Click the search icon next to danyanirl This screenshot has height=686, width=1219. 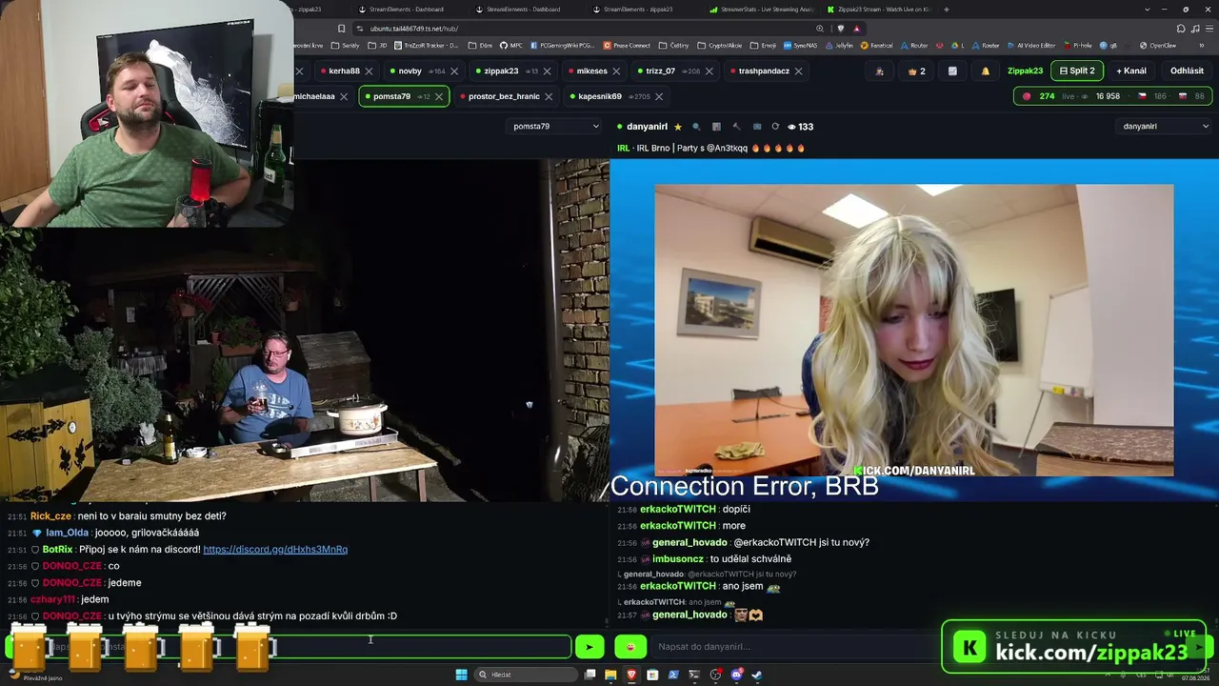tap(696, 127)
